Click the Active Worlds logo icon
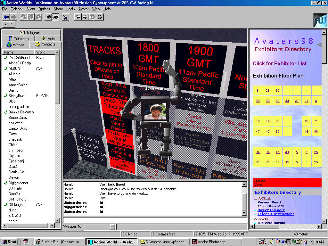Image resolution: width=328 pixels, height=246 pixels. (x=320, y=20)
